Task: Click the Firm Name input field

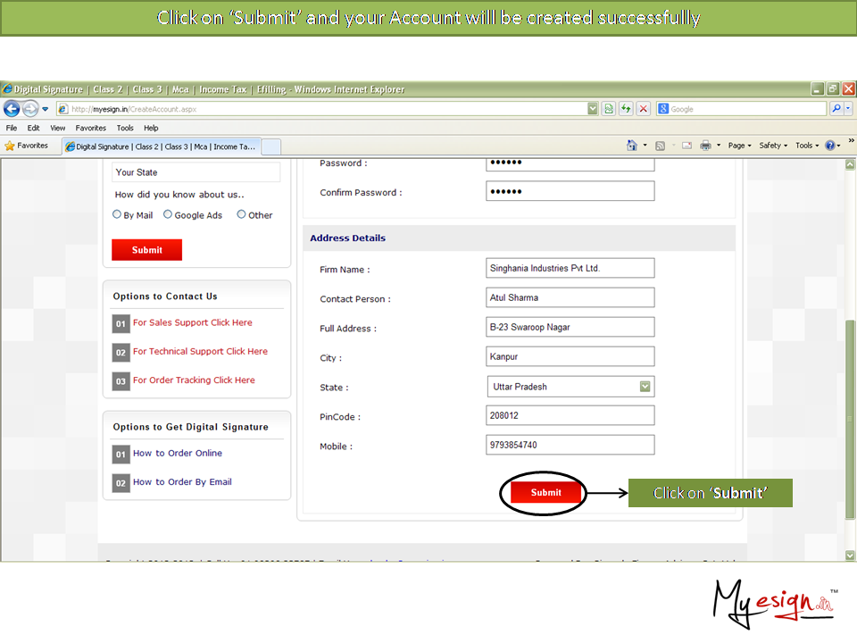Action: coord(570,268)
